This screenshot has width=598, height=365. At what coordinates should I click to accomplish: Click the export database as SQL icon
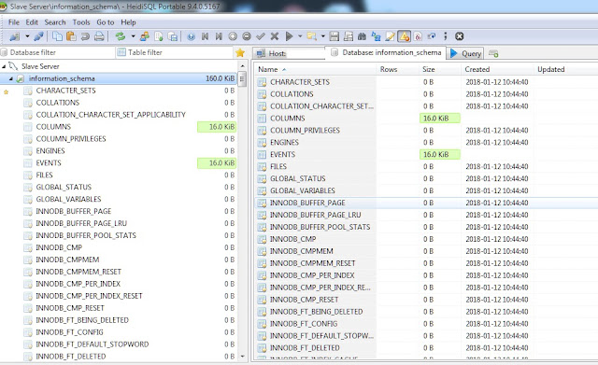[173, 36]
